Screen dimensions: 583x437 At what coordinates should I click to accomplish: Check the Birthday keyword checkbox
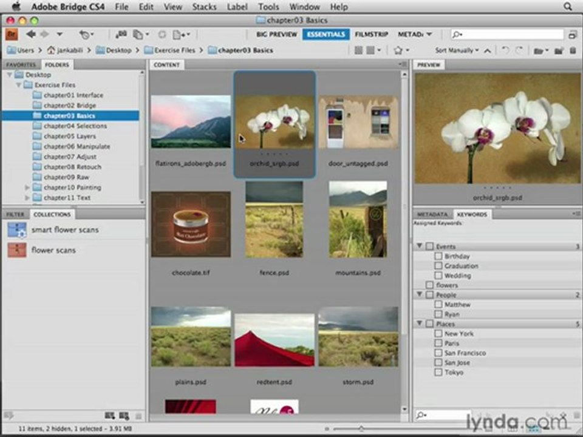438,256
